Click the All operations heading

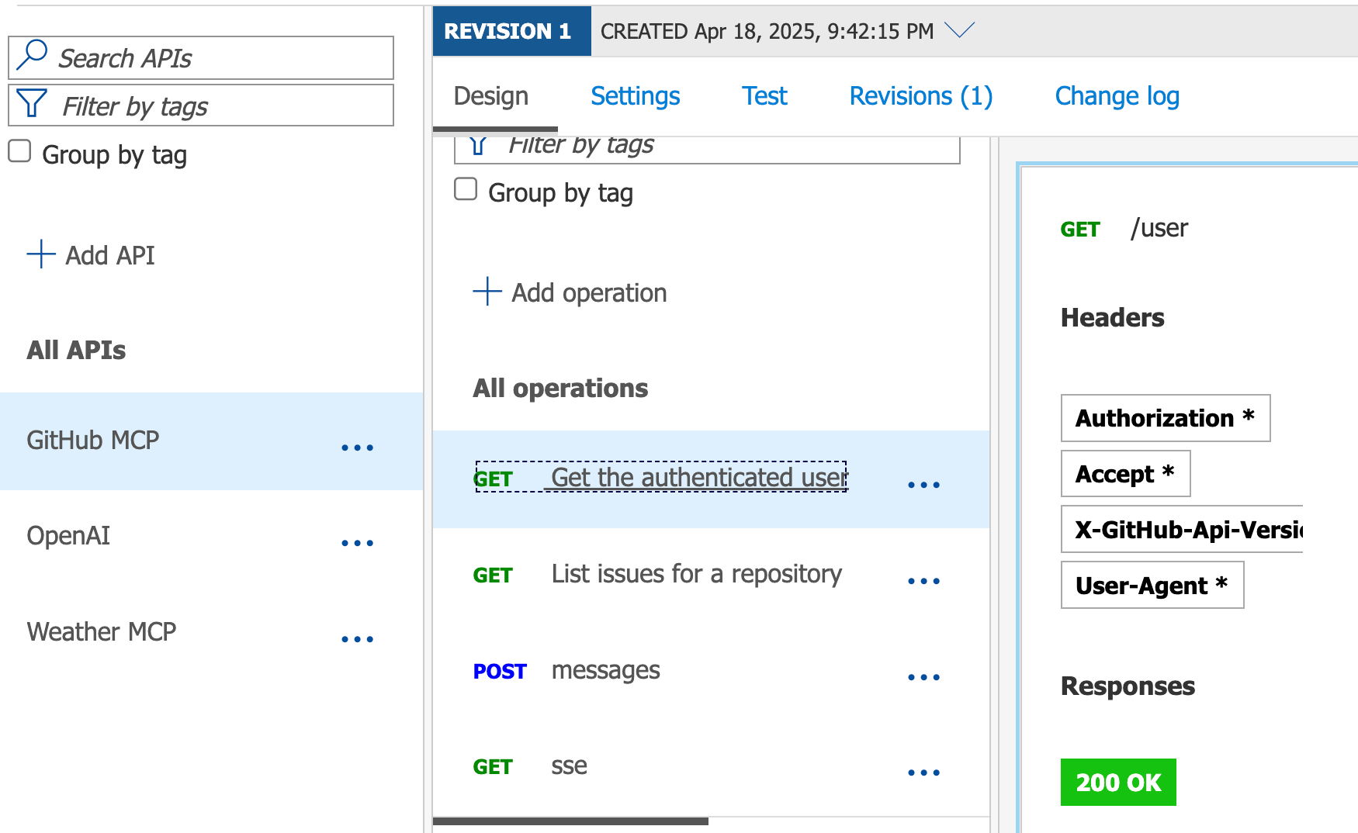[560, 389]
